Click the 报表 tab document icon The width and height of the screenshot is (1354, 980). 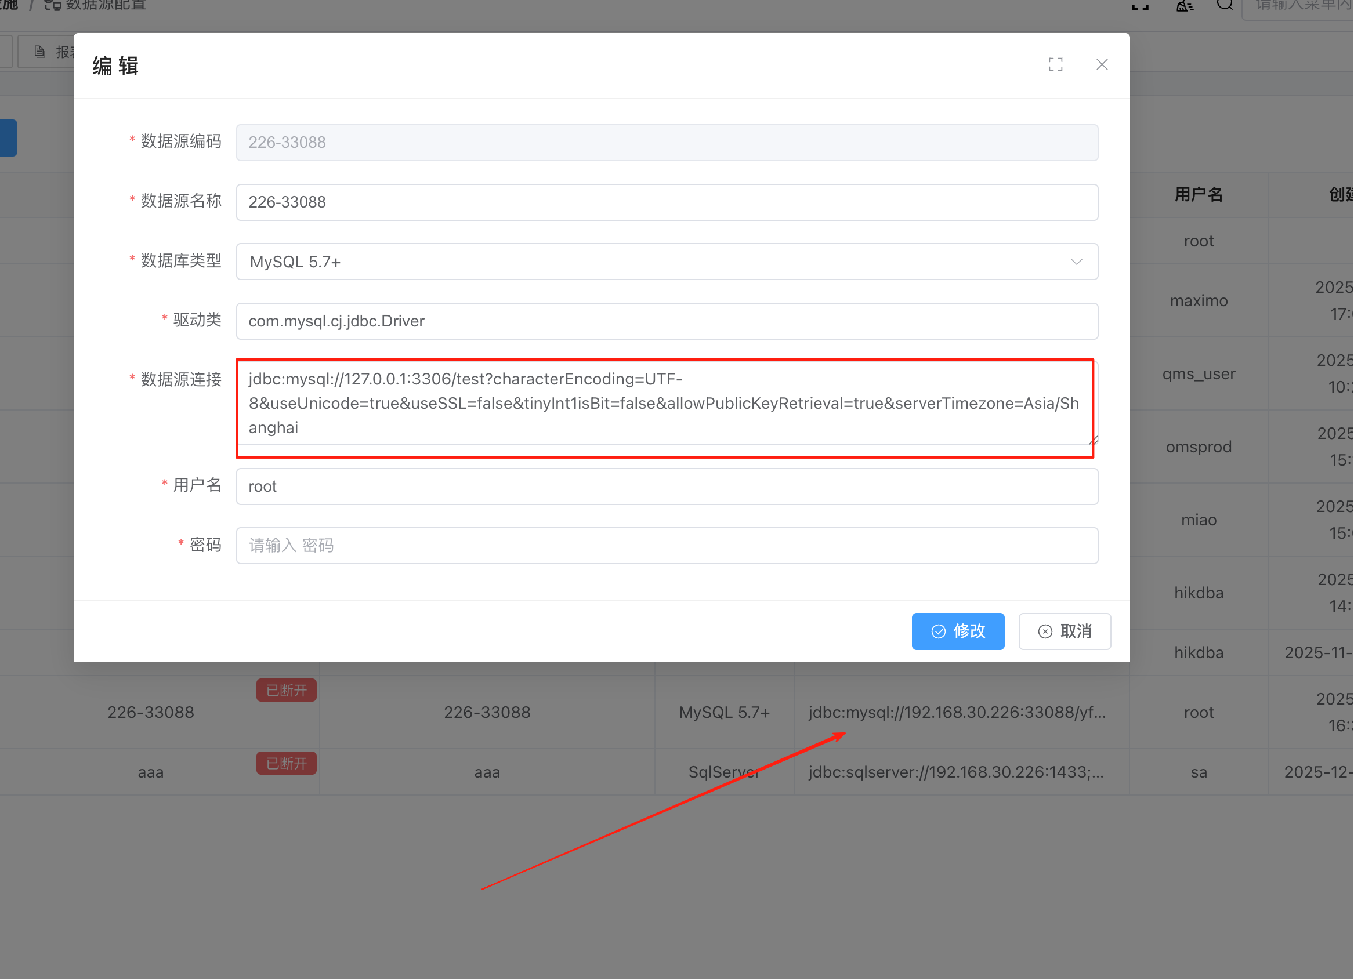[40, 52]
